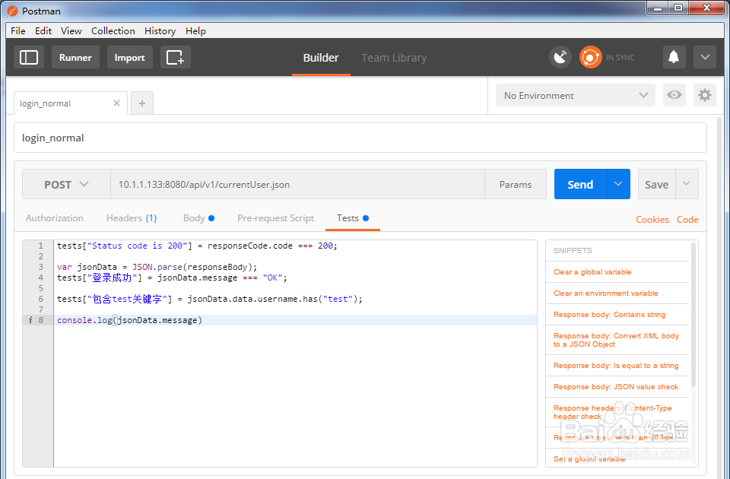This screenshot has height=479, width=730.
Task: Open notifications bell icon
Action: (x=674, y=57)
